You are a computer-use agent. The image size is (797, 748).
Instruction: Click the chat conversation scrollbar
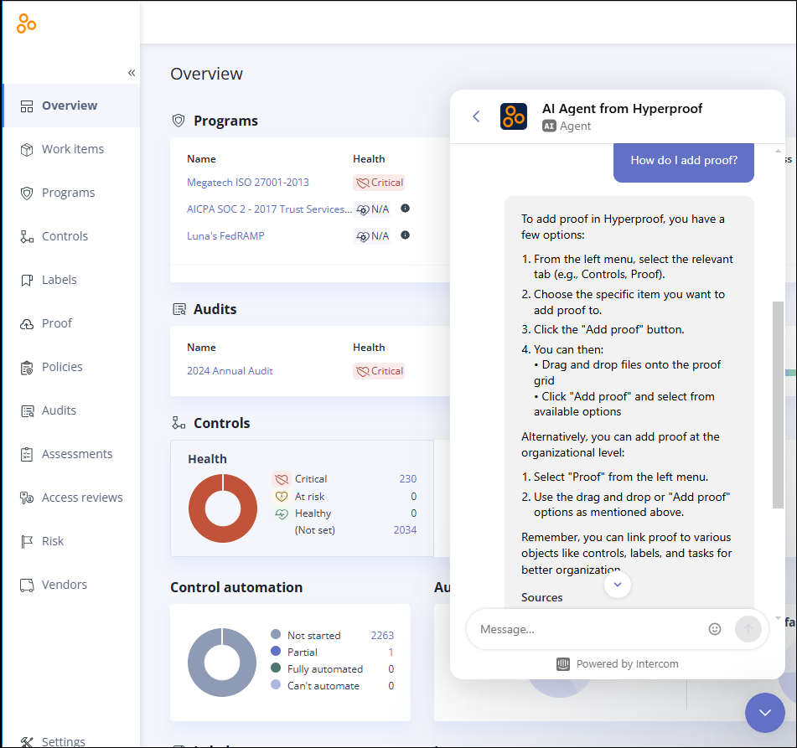coord(778,405)
